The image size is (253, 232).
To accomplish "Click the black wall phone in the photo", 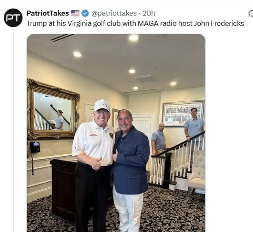I will (x=35, y=147).
